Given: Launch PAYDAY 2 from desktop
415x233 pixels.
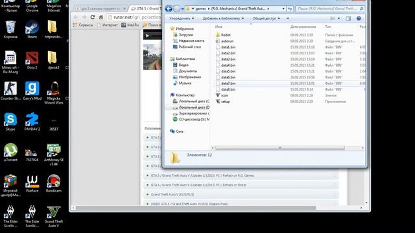Looking at the screenshot, I should click(32, 122).
